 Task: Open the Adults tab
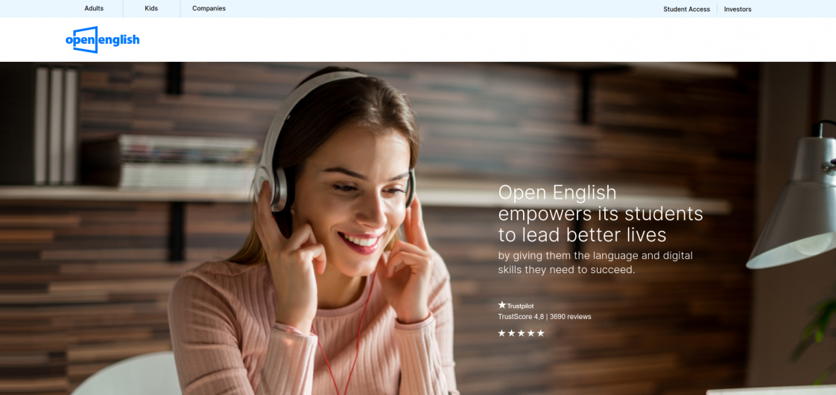94,9
